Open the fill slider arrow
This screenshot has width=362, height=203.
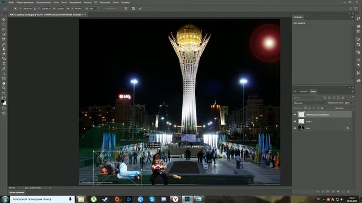(352, 108)
